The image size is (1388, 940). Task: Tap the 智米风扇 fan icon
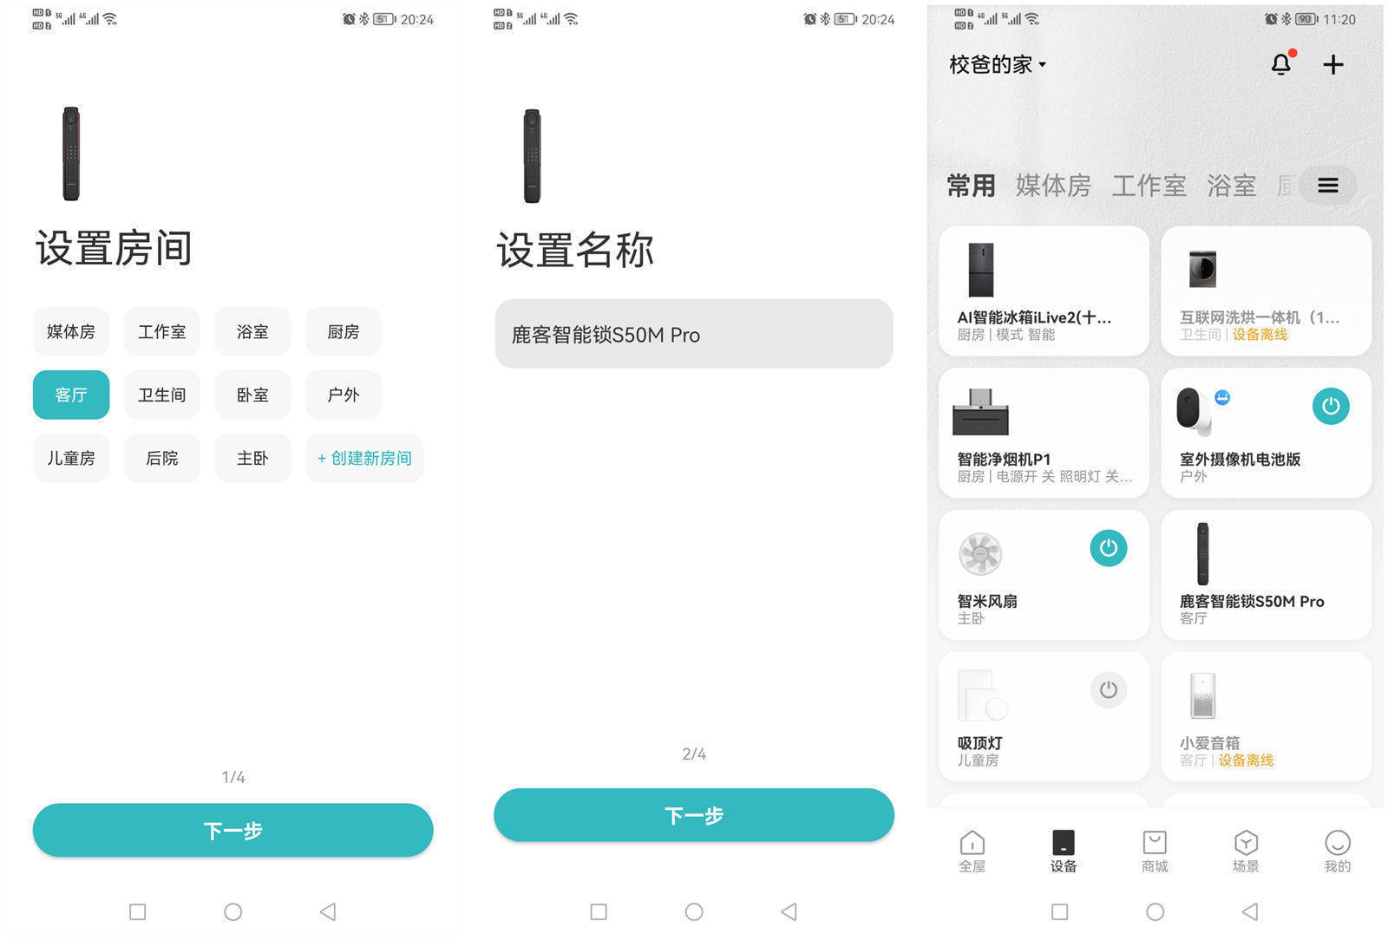pos(980,553)
